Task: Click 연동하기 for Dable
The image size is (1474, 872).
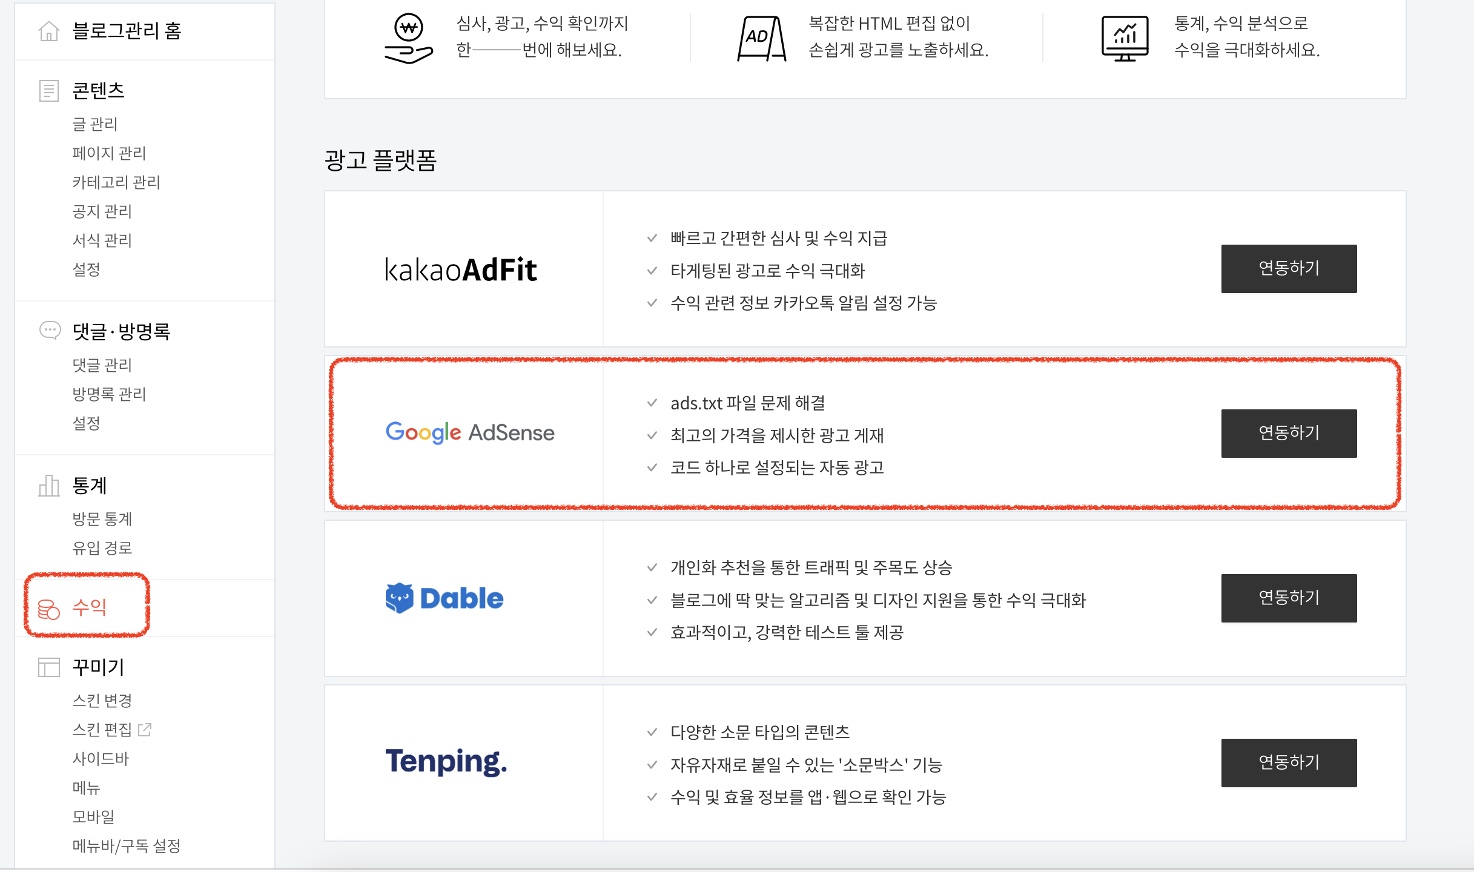Action: pyautogui.click(x=1289, y=598)
